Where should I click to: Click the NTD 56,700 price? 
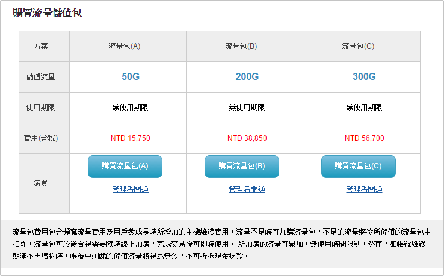point(364,138)
